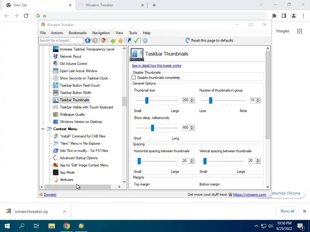Screen dimensions: 310x232
Task: Select "New" Menu in File Explorer item
Action: 80,143
